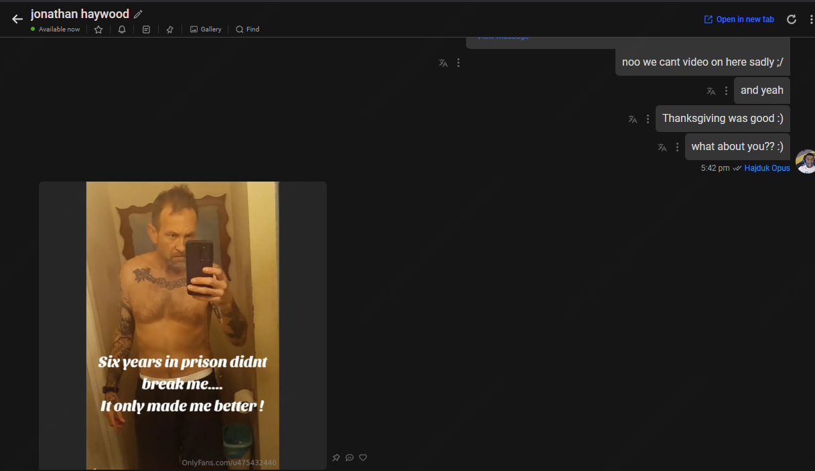The width and height of the screenshot is (815, 471).
Task: Click the "Open in new tab" link
Action: tap(739, 19)
